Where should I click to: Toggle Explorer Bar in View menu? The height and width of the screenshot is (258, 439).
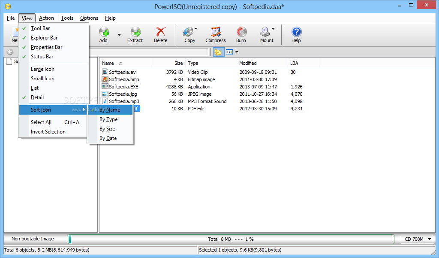[53, 38]
